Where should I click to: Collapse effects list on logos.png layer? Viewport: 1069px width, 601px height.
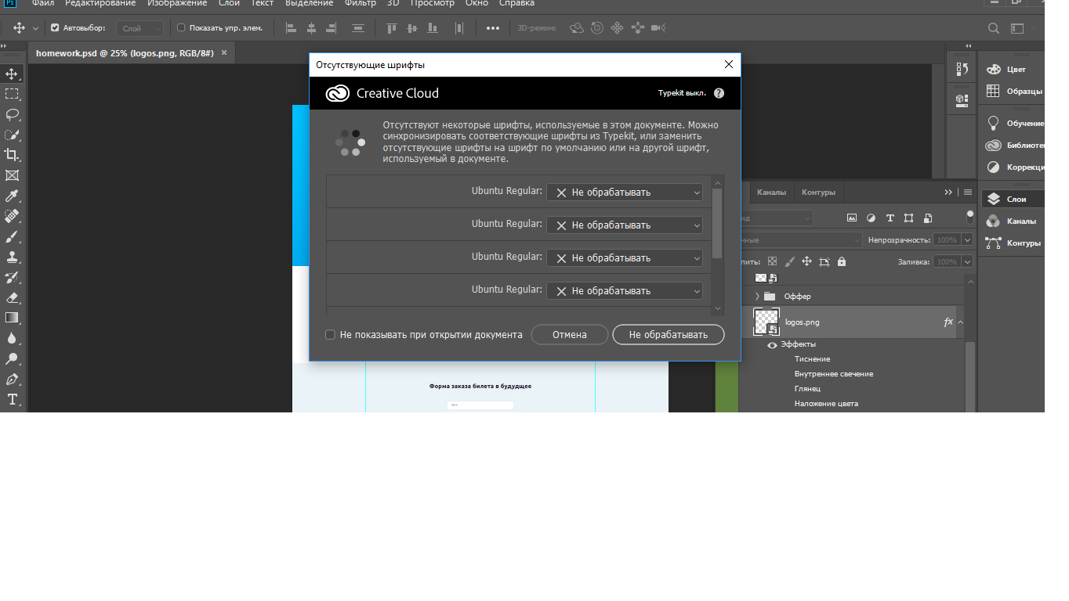pos(961,322)
